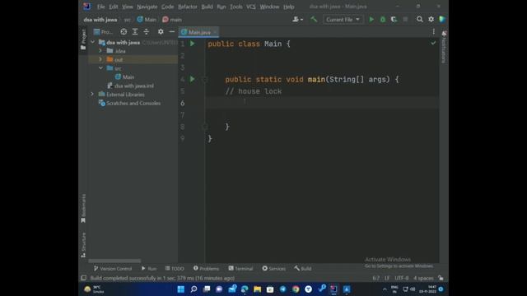Run the Main class from line 1 gutter
The image size is (527, 296).
click(192, 44)
